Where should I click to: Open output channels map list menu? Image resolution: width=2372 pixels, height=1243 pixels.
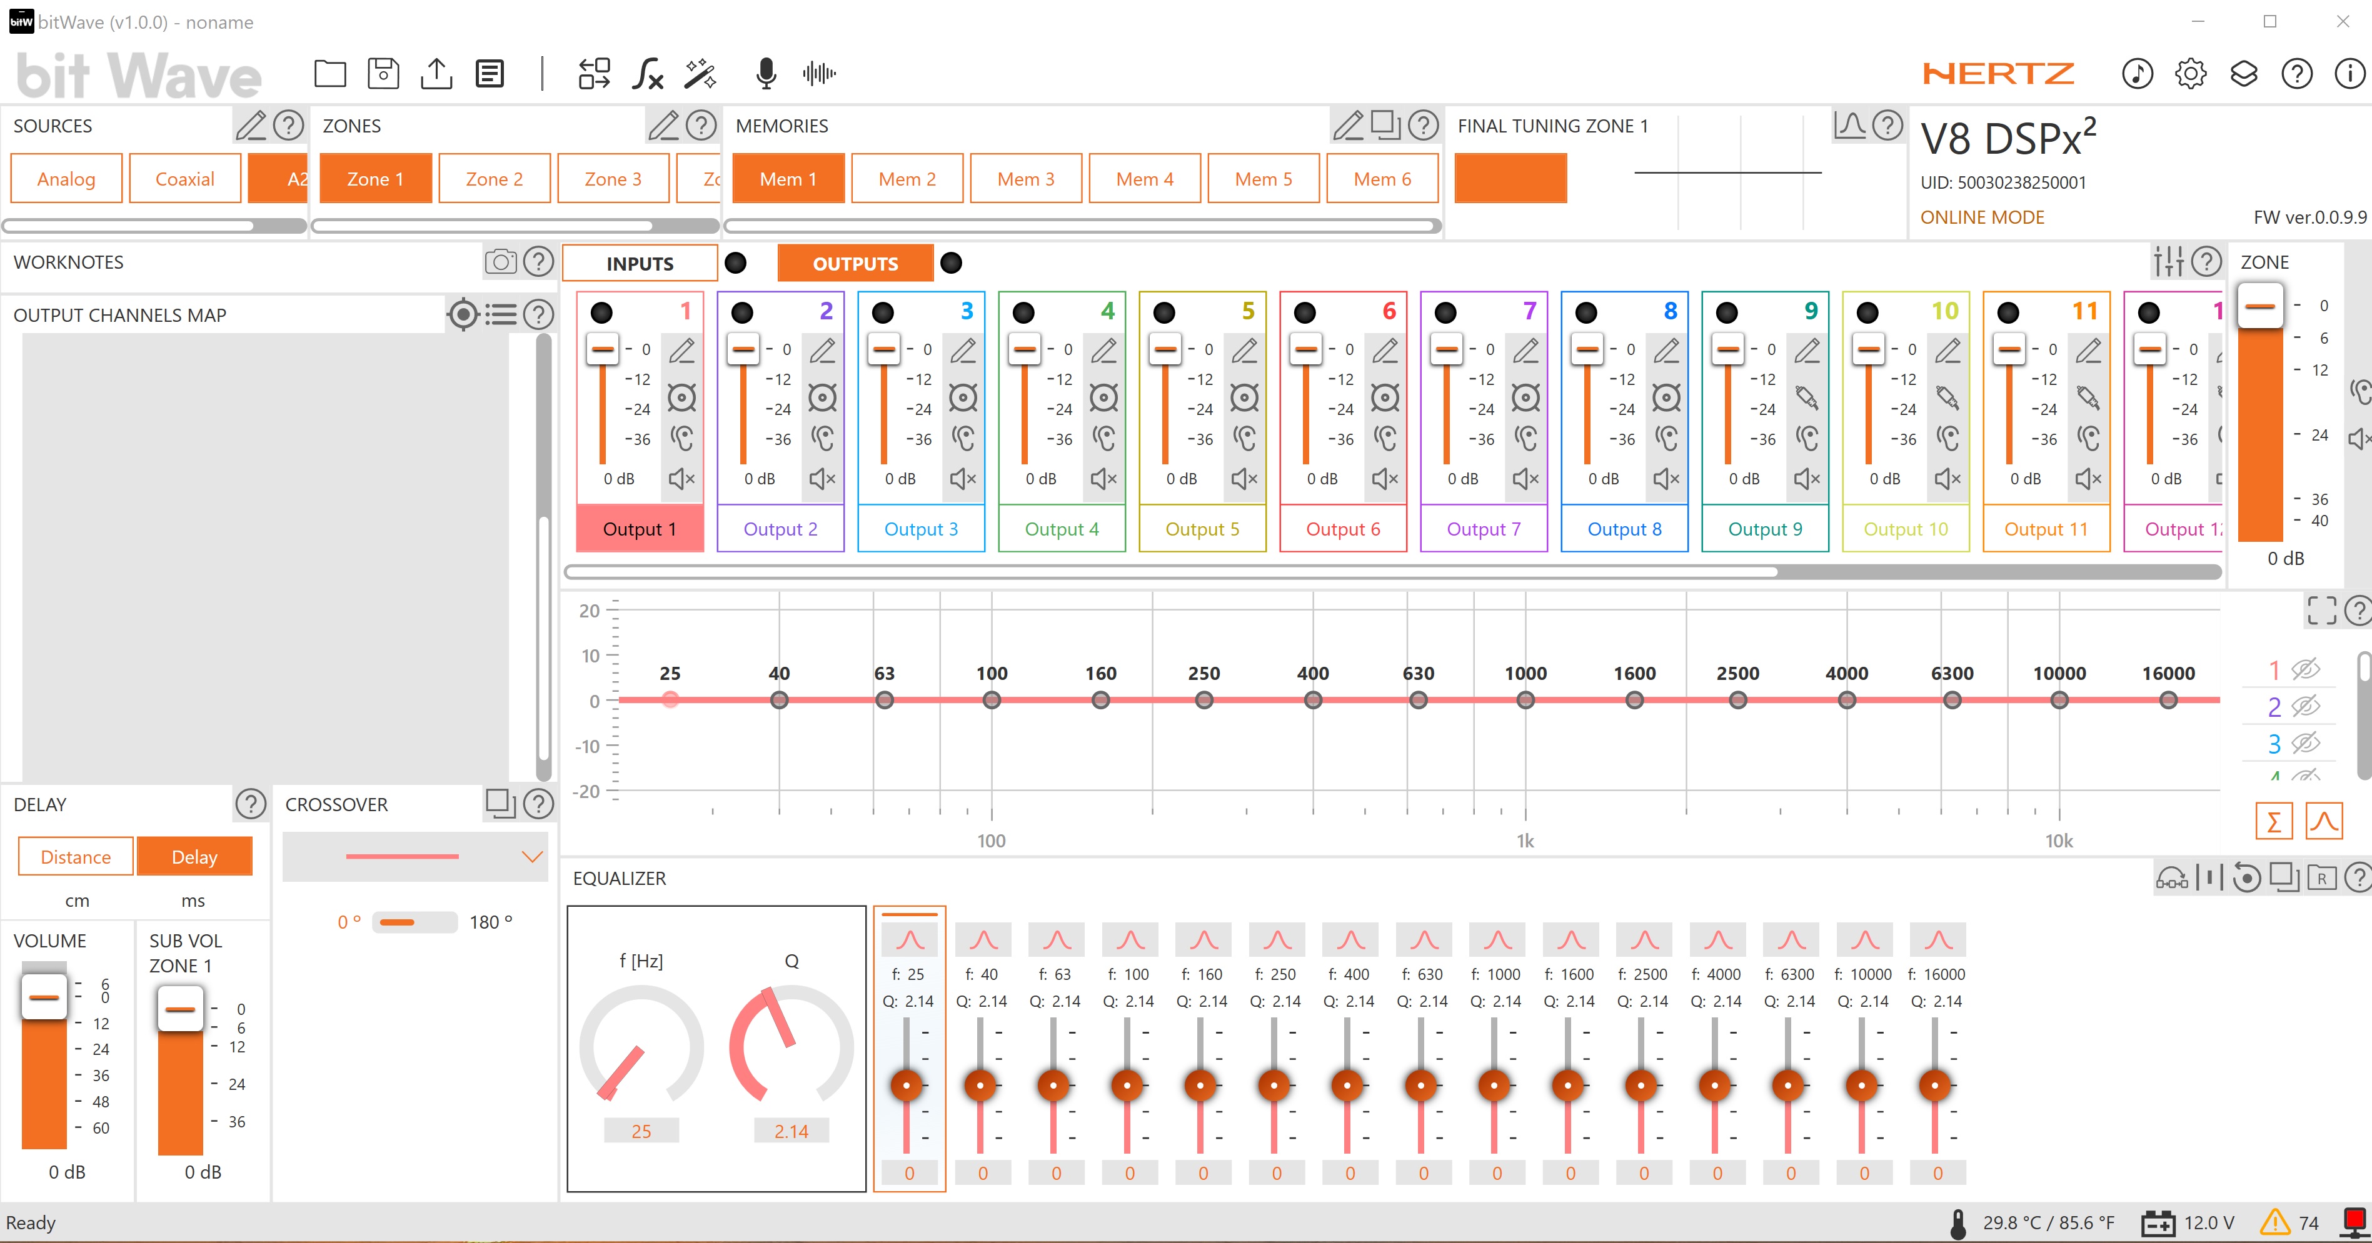tap(502, 315)
